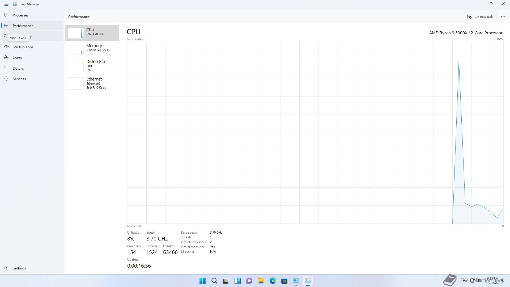510x287 pixels.
Task: Click the '% Utilization' graph label
Action: [x=136, y=39]
